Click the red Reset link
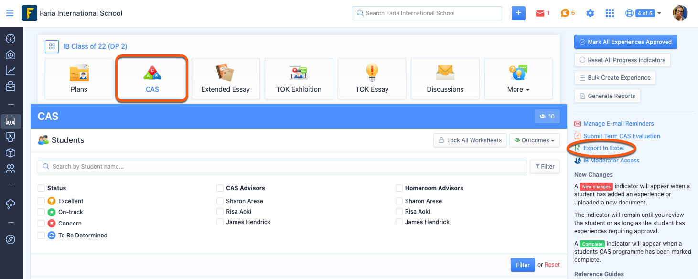 click(552, 265)
